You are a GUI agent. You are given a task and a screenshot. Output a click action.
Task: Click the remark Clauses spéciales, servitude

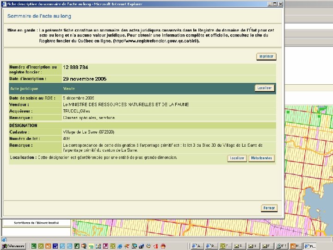point(89,118)
